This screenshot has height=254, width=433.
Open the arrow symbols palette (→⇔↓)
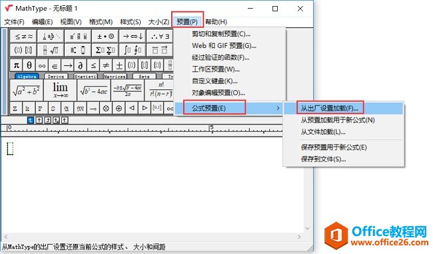133,37
